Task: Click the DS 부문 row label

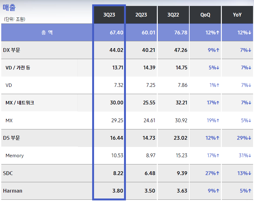Action: tap(12, 138)
